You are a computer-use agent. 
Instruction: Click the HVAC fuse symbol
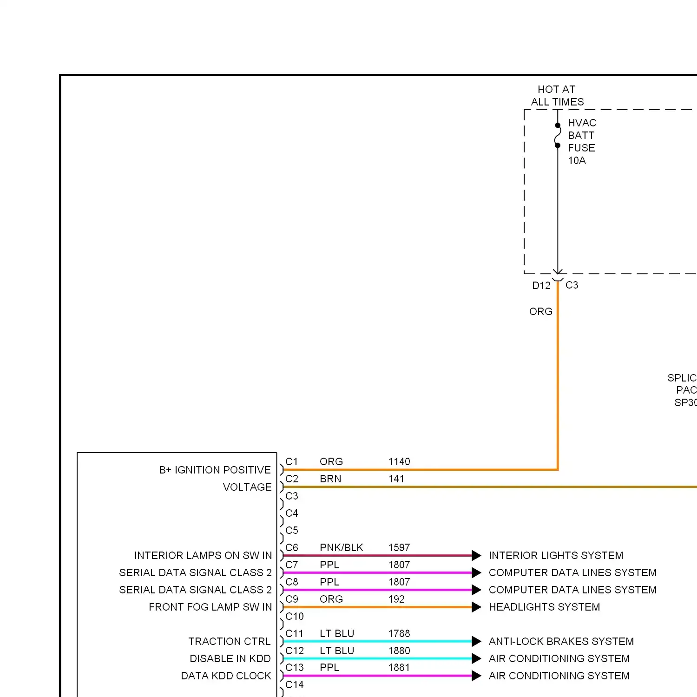[558, 135]
